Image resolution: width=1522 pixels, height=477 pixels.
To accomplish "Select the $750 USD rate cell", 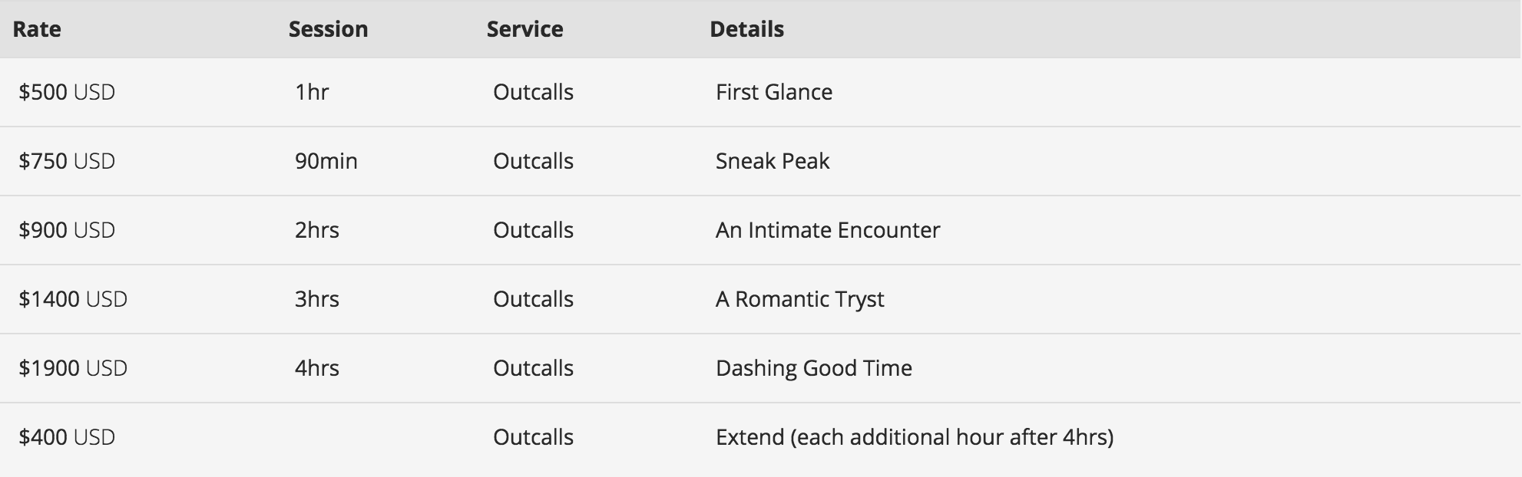I will 67,161.
